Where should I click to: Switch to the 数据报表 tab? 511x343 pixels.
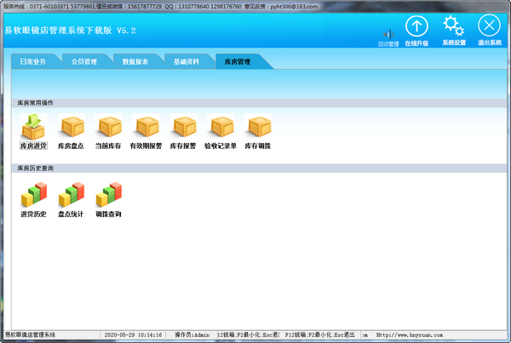click(x=135, y=62)
